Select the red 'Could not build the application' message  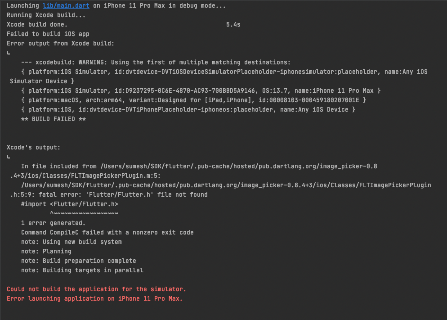coord(96,289)
